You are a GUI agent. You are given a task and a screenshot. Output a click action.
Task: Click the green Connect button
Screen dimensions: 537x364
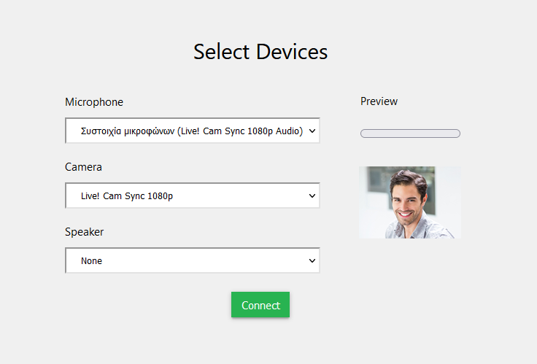coord(260,305)
